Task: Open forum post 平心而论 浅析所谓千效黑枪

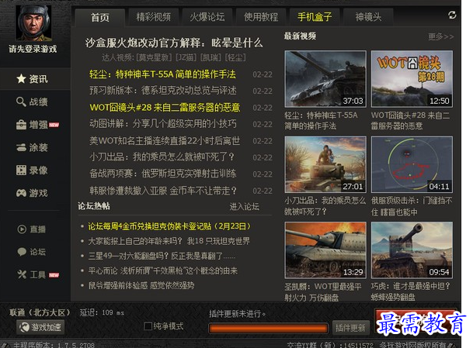Action: coord(163,270)
